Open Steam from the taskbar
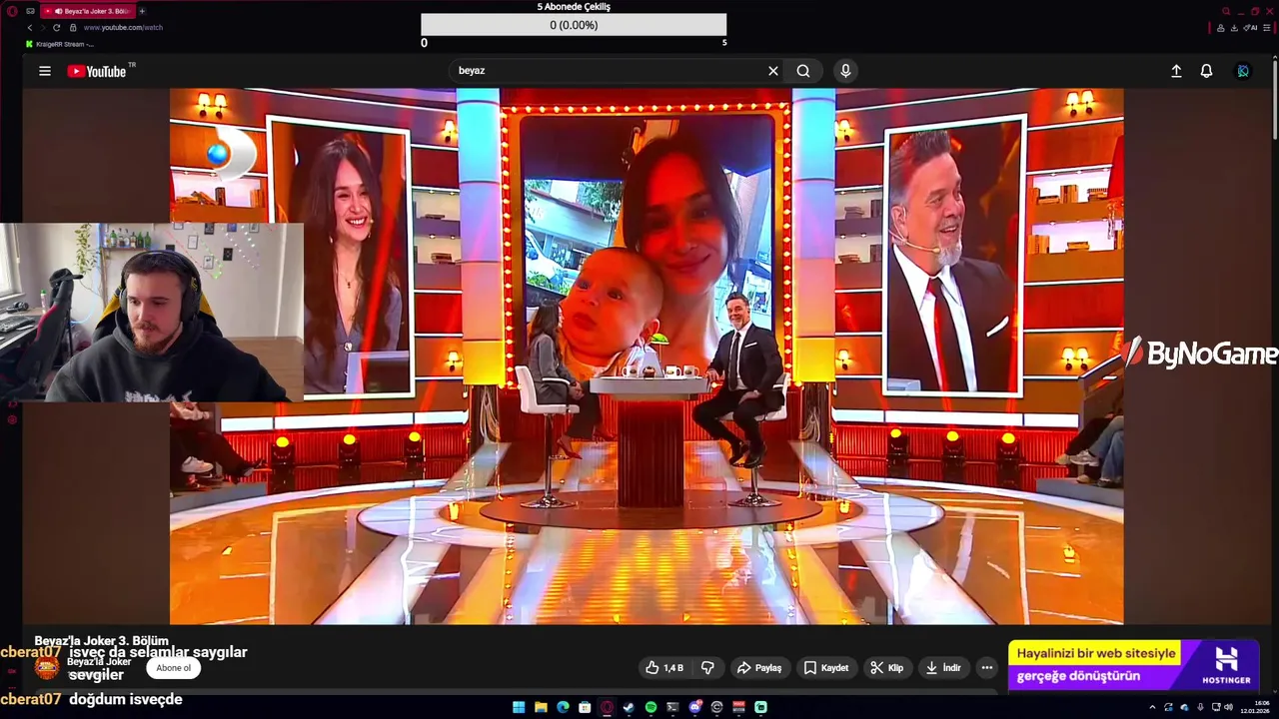 tap(629, 707)
